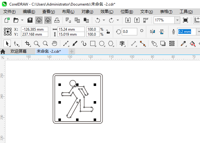Click the Import icon
This screenshot has width=200, height=143.
(x=128, y=20)
